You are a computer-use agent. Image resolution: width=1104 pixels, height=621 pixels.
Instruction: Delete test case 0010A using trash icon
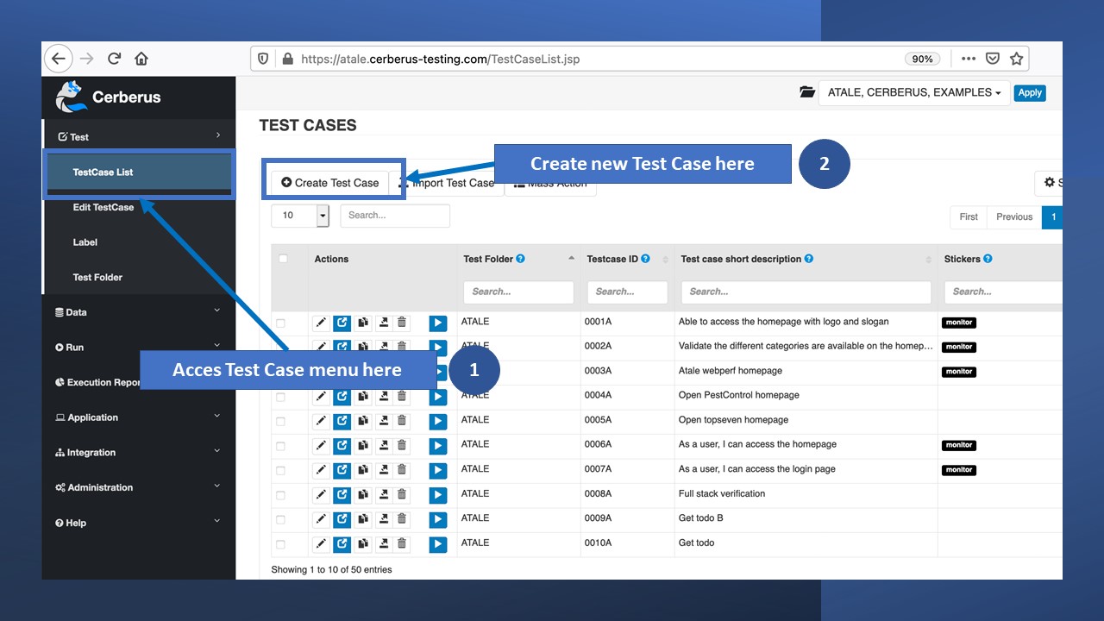point(402,544)
